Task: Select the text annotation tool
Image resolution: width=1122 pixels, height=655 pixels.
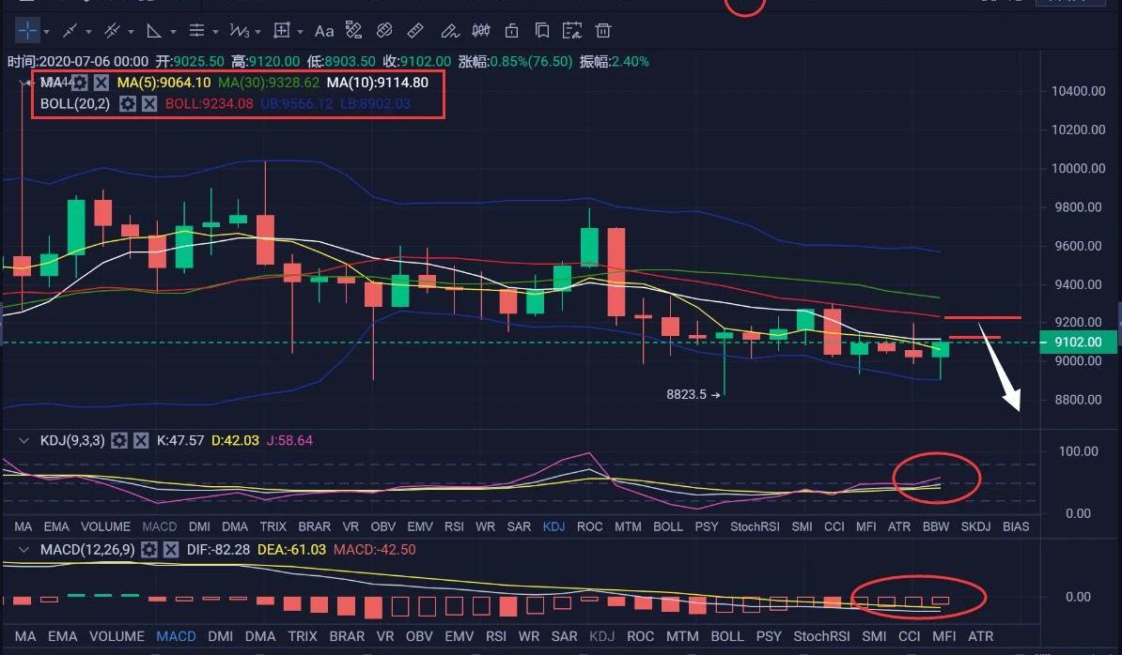Action: coord(324,31)
